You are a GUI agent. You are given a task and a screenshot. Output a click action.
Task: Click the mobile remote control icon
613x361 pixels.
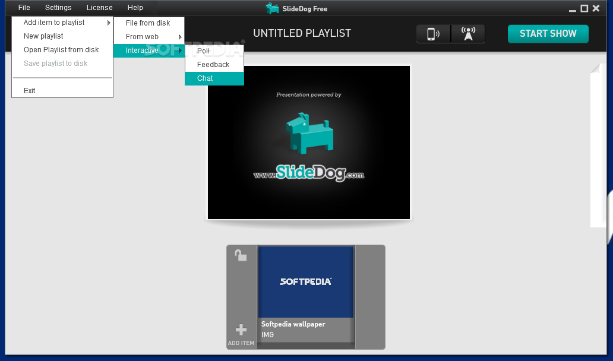[x=434, y=34]
